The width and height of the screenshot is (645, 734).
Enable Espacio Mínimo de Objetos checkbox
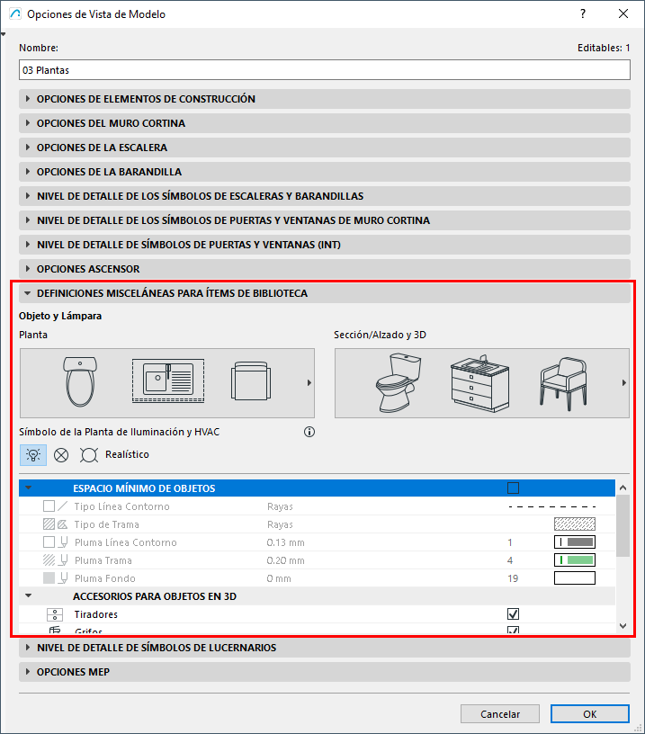coord(513,488)
